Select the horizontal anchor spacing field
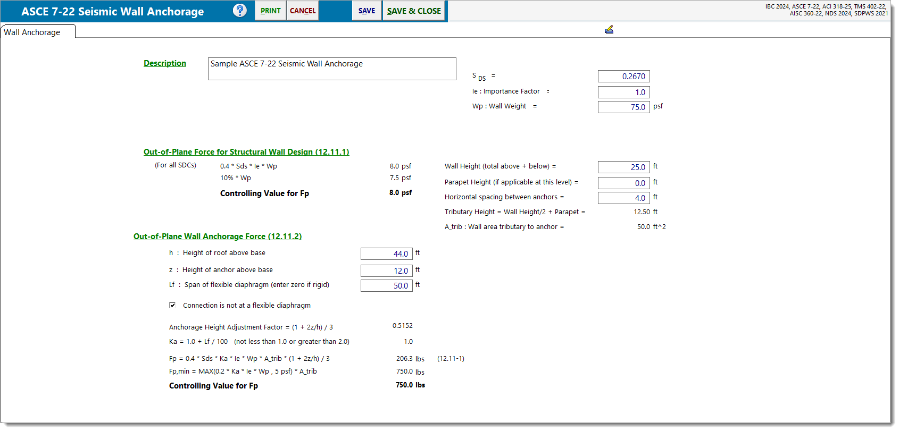The height and width of the screenshot is (431, 899). [x=624, y=198]
